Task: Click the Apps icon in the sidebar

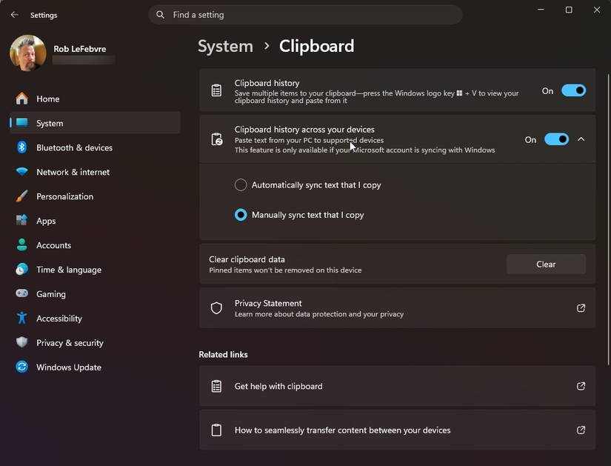Action: (x=21, y=220)
